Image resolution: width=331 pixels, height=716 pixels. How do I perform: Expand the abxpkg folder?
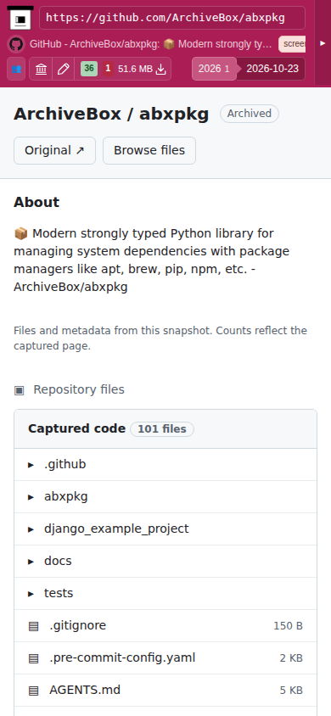(x=31, y=497)
